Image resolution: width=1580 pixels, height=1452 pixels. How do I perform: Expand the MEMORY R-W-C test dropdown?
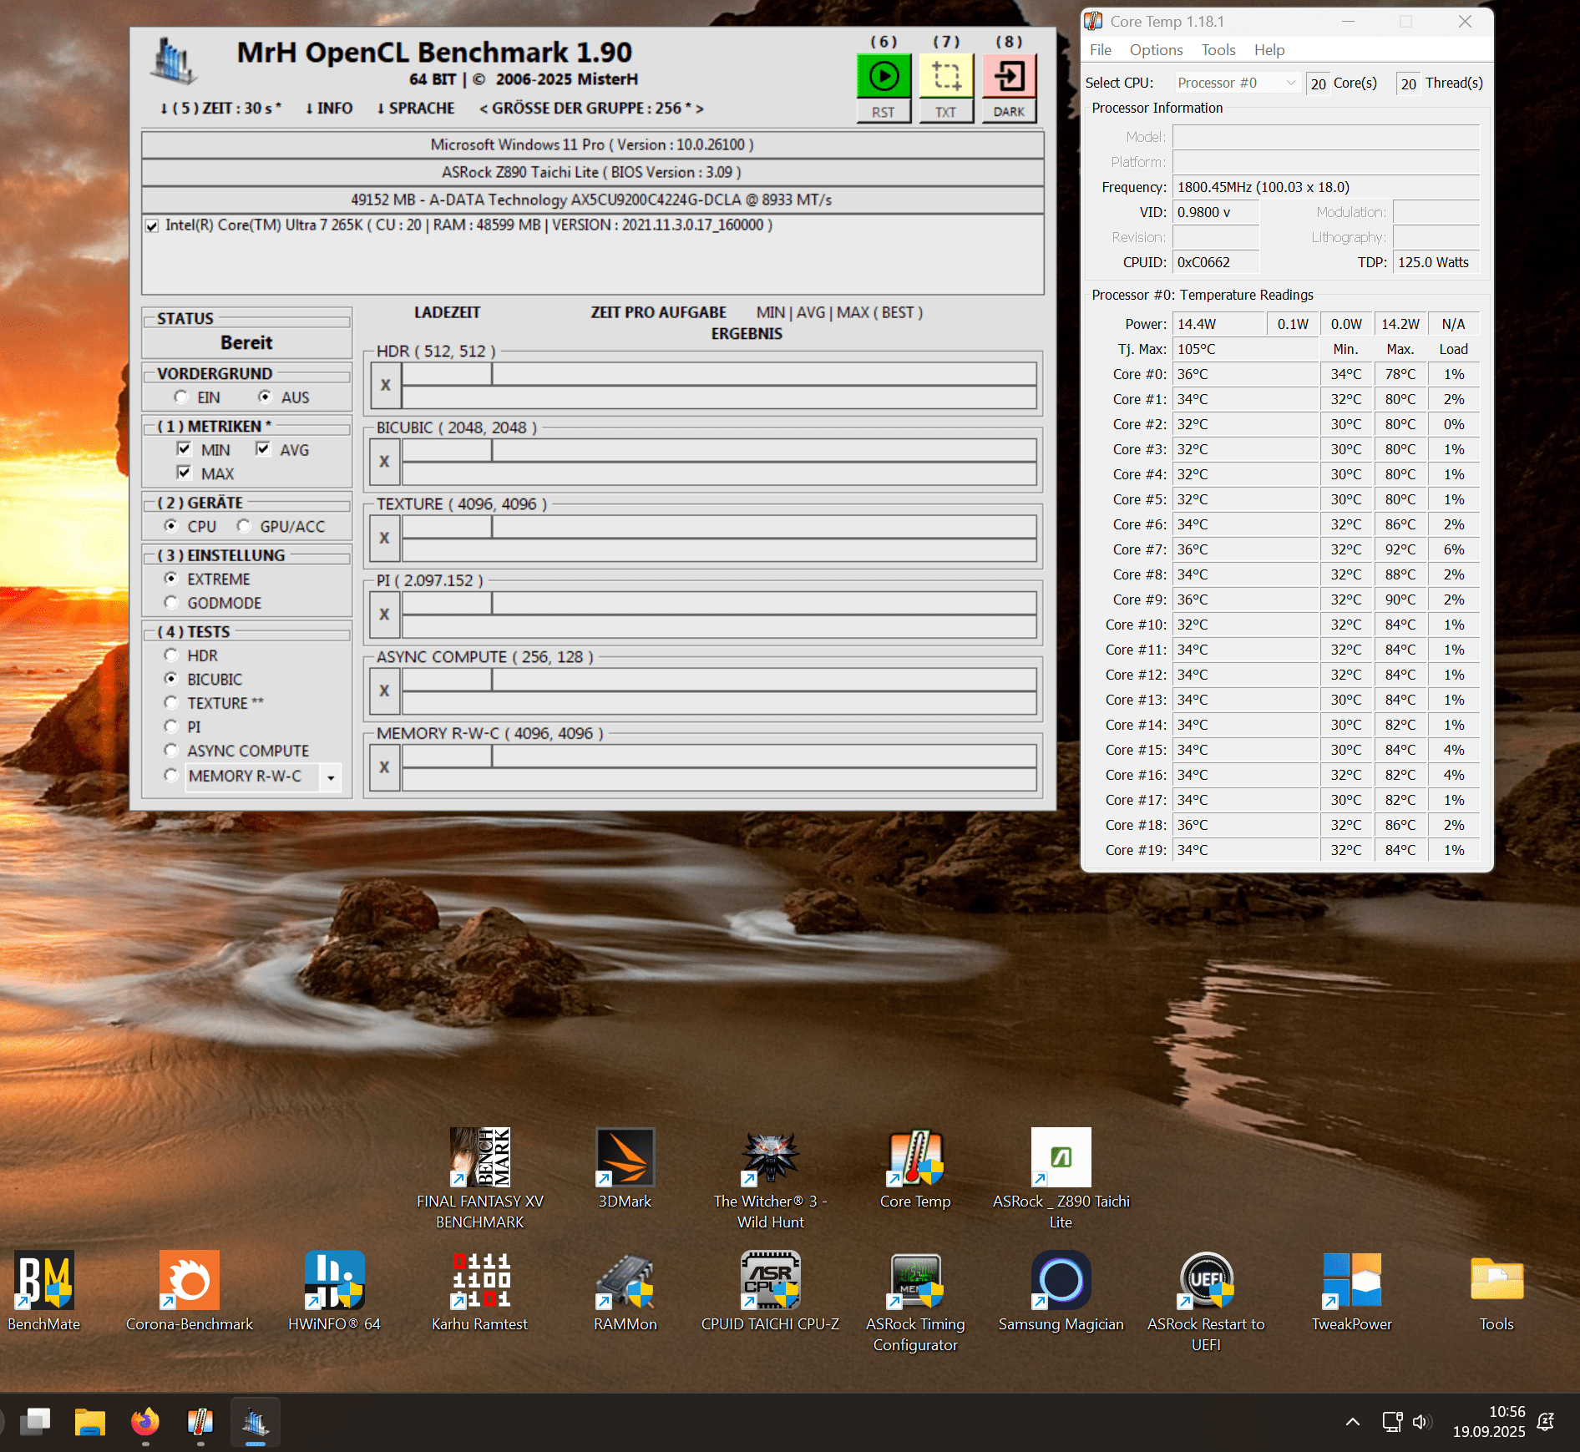tap(332, 777)
